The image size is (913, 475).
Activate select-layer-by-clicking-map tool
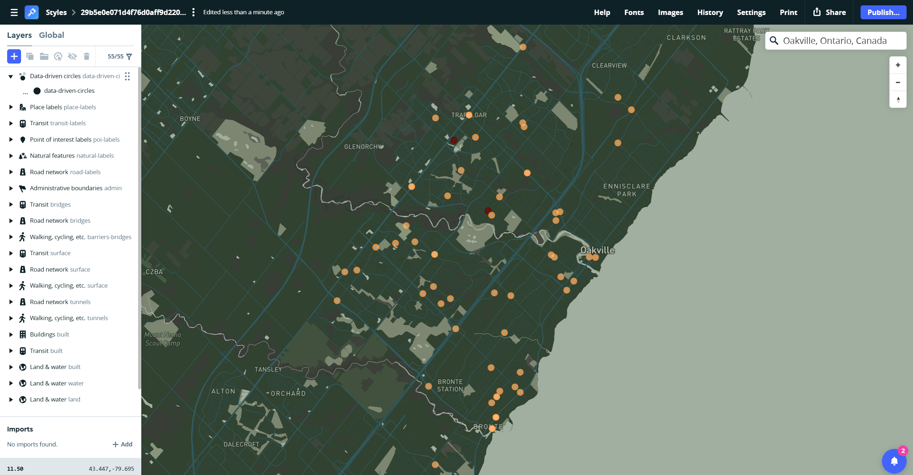[58, 56]
